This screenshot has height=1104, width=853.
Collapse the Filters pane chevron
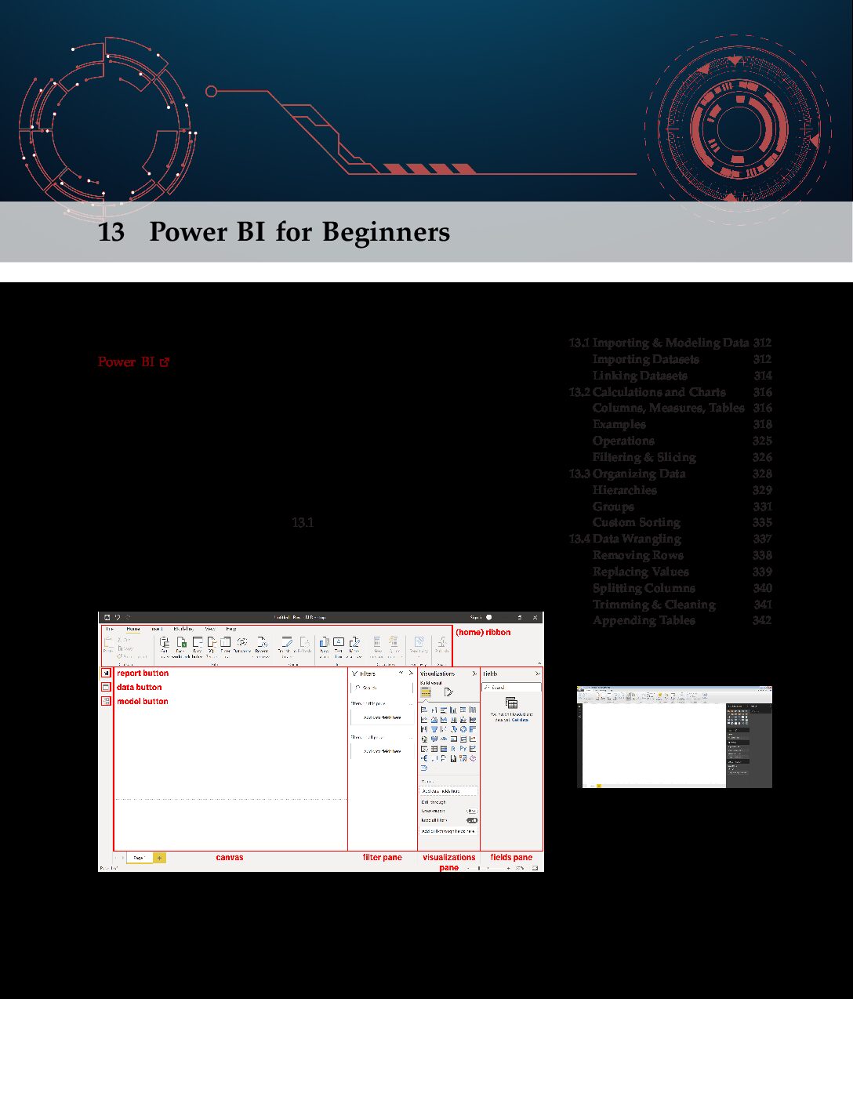click(411, 674)
